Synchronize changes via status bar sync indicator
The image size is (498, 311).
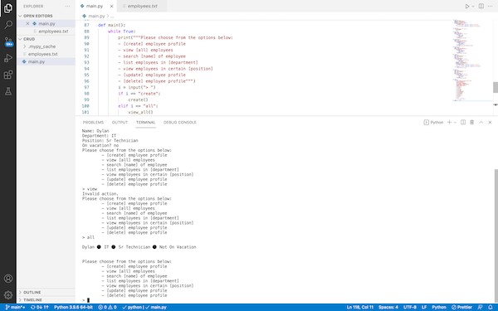(x=39, y=307)
